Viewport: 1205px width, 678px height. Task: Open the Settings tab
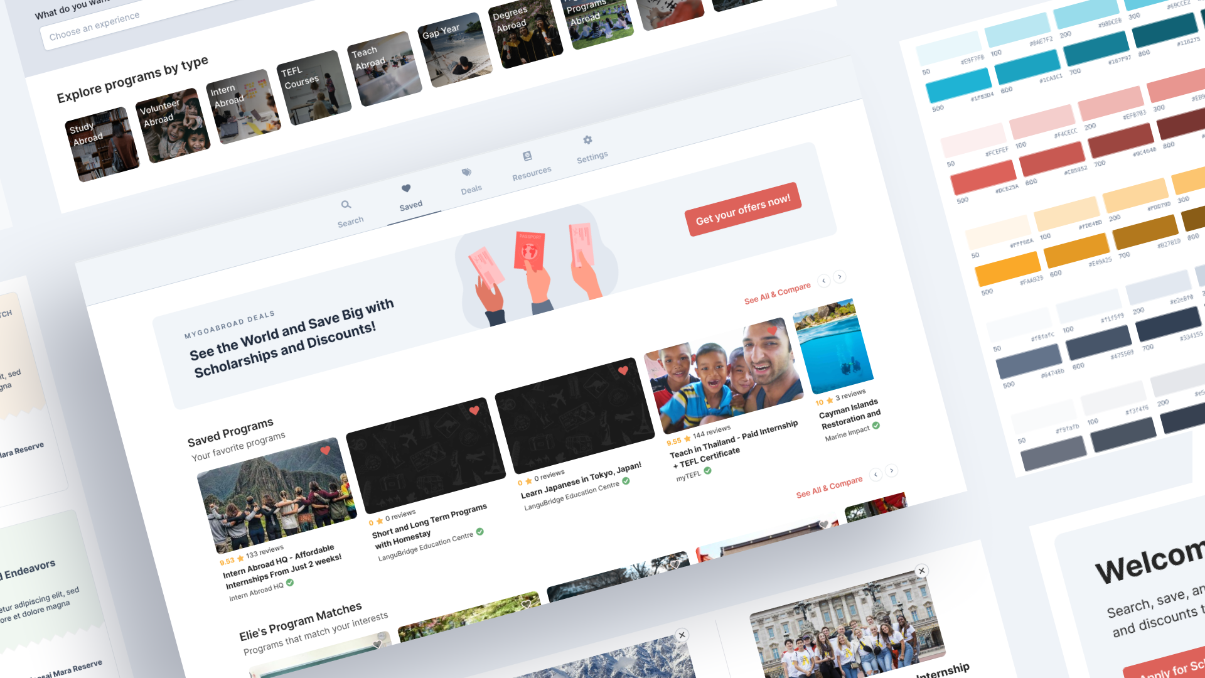(591, 149)
